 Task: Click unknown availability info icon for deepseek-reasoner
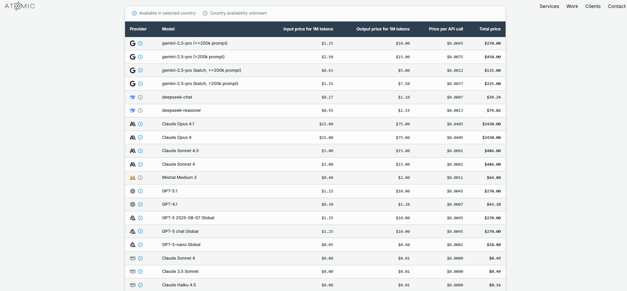coord(140,110)
